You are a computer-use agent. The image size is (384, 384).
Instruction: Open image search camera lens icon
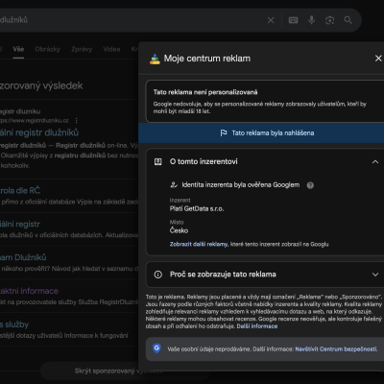click(329, 20)
